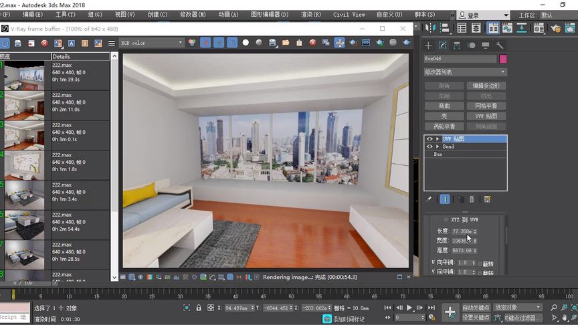
Task: Toggle visibility eye of UVW 贴图 modifier
Action: coord(429,139)
